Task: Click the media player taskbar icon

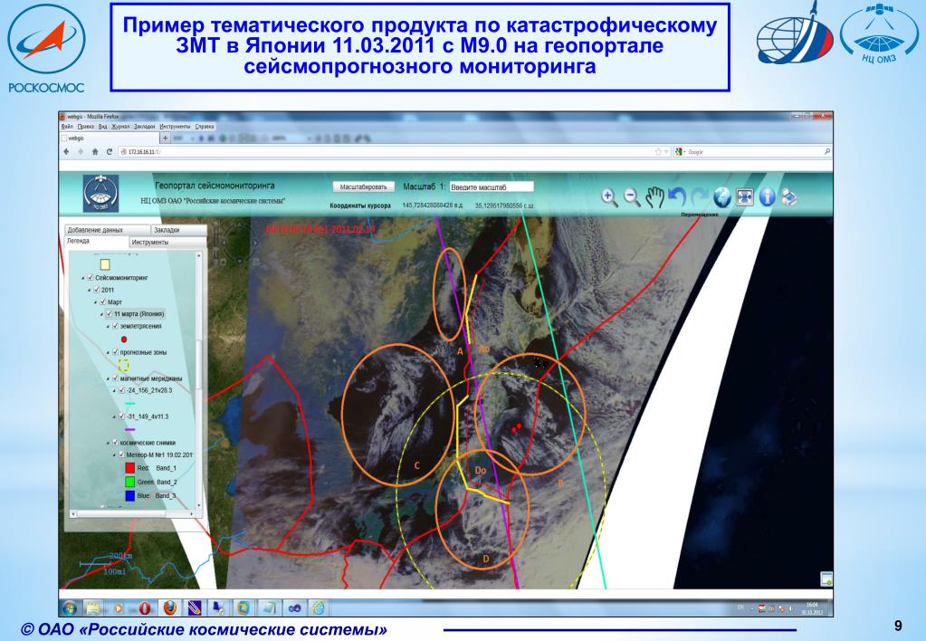Action: 119,608
